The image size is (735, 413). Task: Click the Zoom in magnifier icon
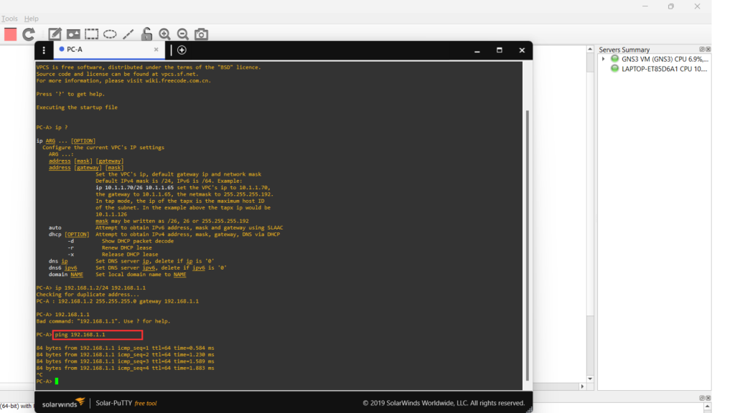click(x=164, y=34)
